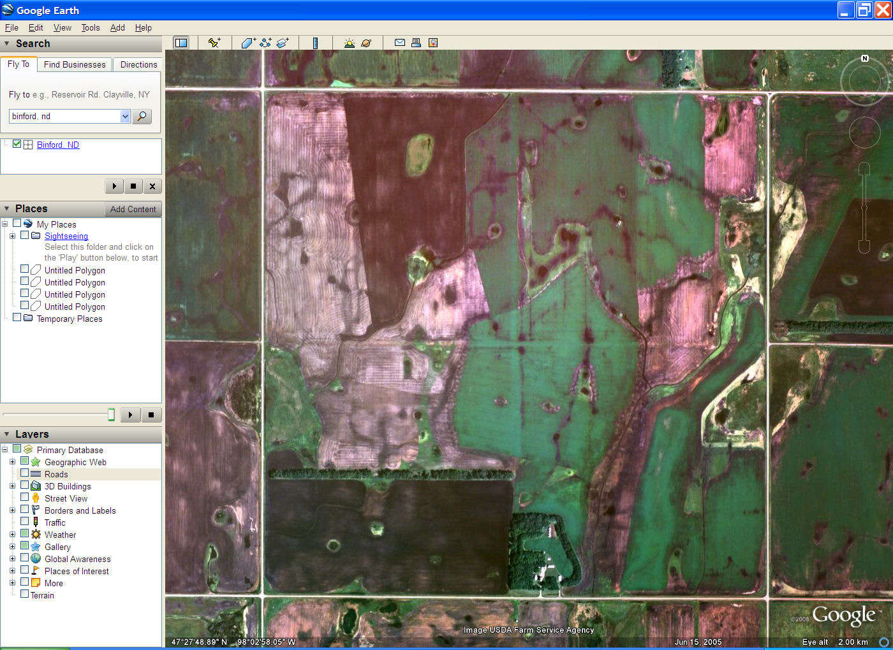Click the View in Google Maps icon
The height and width of the screenshot is (650, 893).
tap(433, 43)
